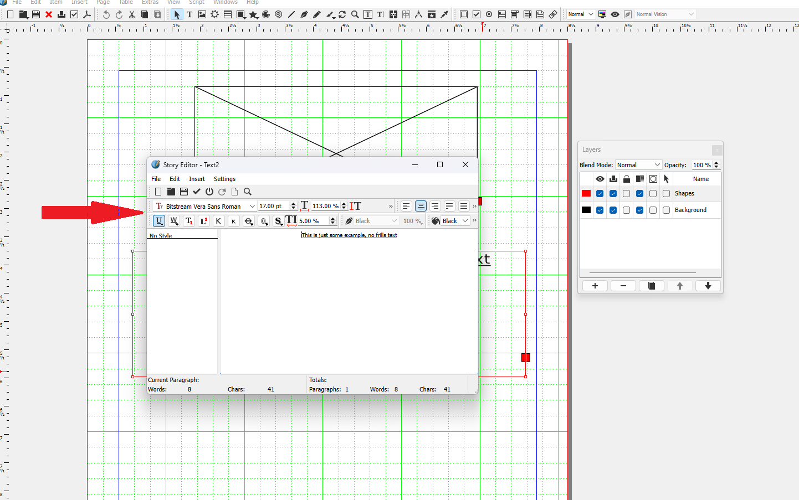Open Story Editor File menu

[156, 179]
